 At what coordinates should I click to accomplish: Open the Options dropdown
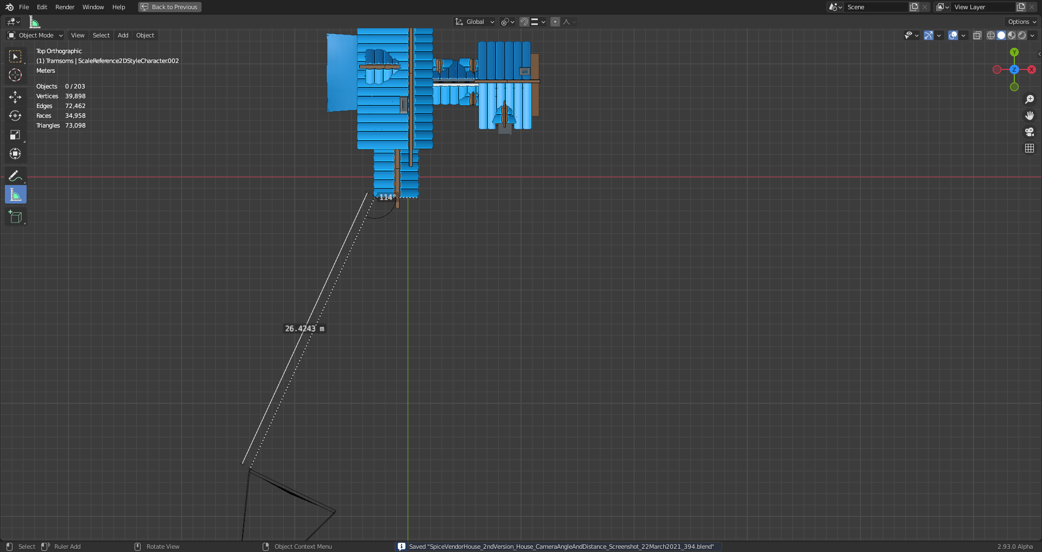(1022, 22)
